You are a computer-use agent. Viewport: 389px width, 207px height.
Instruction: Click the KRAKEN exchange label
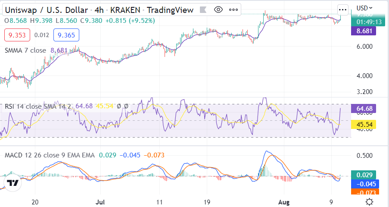125,10
